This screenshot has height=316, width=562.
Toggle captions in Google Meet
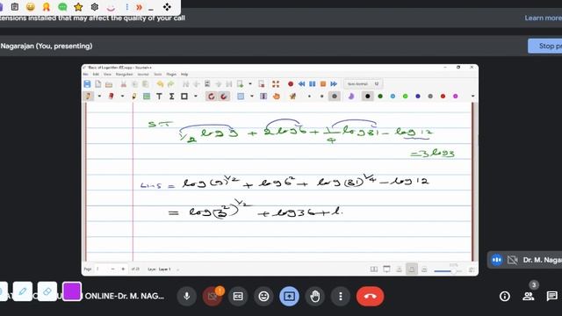[238, 297]
